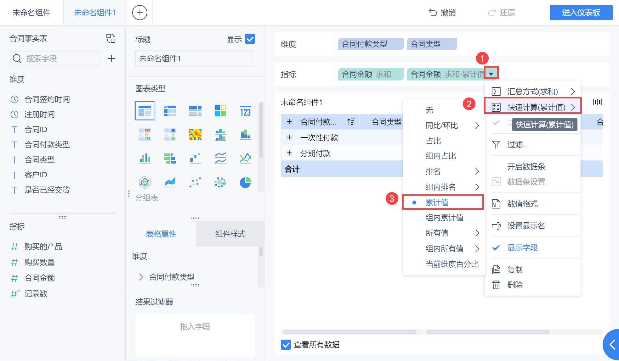This screenshot has width=619, height=361.
Task: Click the column width icon at table top right
Action: (597, 102)
